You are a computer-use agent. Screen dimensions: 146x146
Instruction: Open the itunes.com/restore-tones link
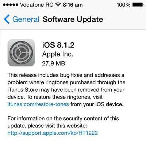(38, 104)
